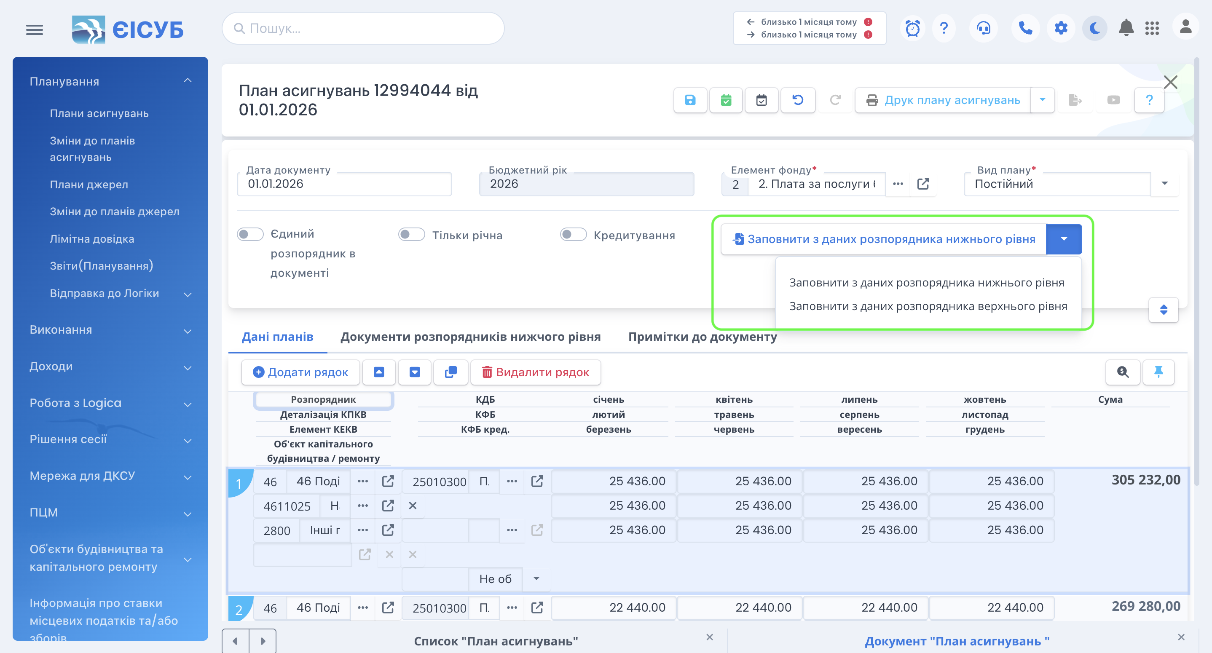Move row up with the up-arrow icon

click(379, 372)
